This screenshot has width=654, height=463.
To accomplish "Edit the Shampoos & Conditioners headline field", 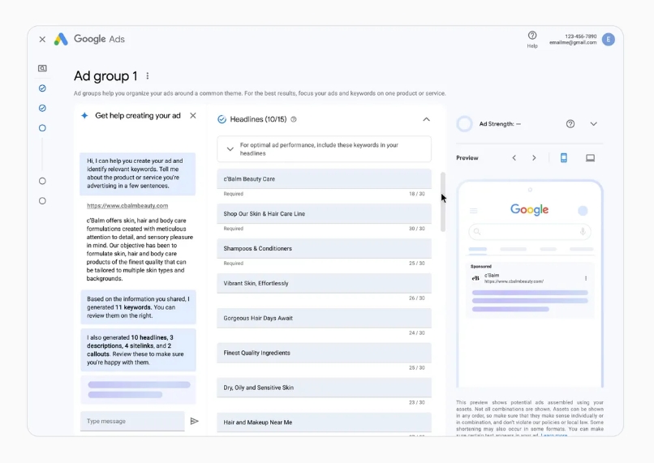I will (x=324, y=248).
